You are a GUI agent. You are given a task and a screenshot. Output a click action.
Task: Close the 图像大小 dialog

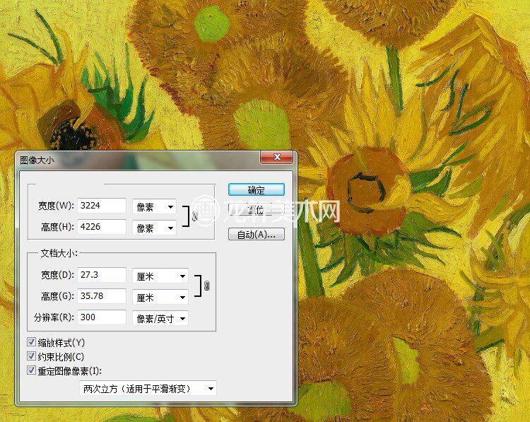pyautogui.click(x=276, y=157)
